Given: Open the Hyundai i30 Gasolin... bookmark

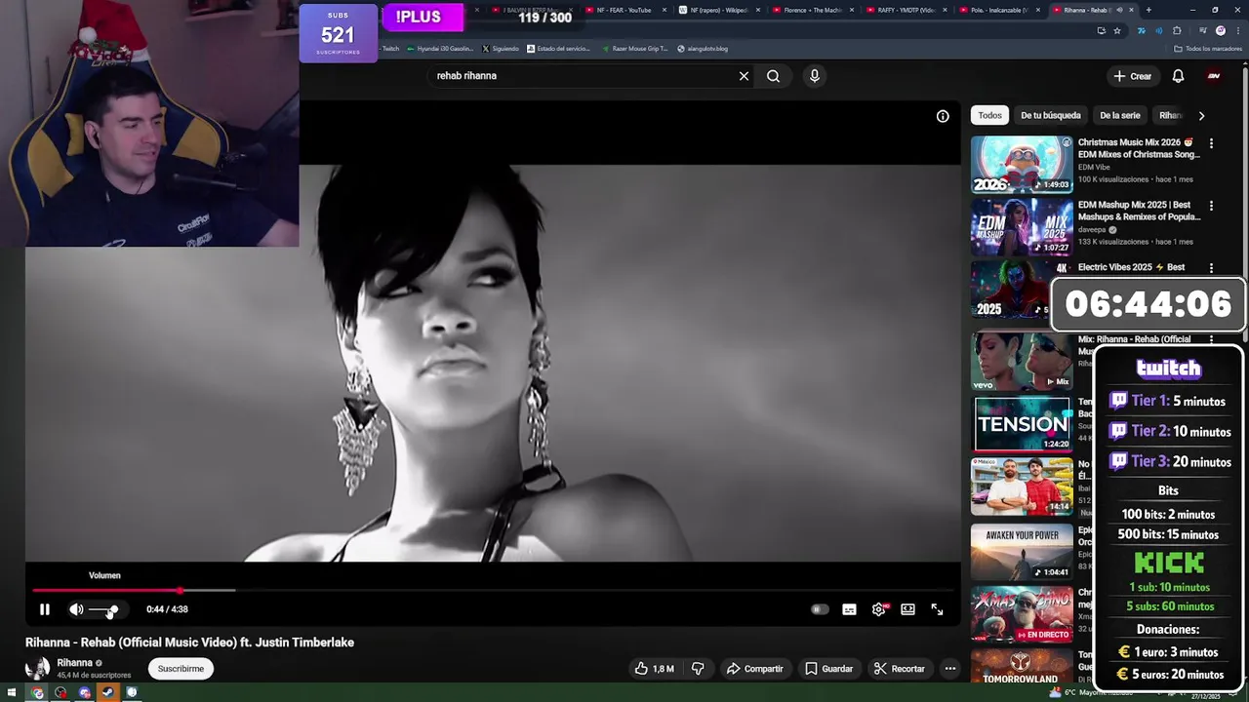Looking at the screenshot, I should pyautogui.click(x=440, y=49).
